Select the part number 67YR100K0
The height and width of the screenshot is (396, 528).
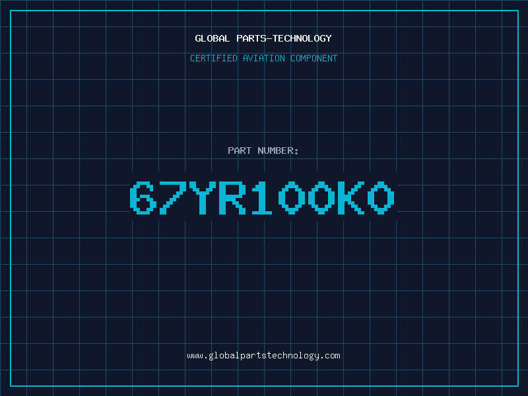pos(262,197)
